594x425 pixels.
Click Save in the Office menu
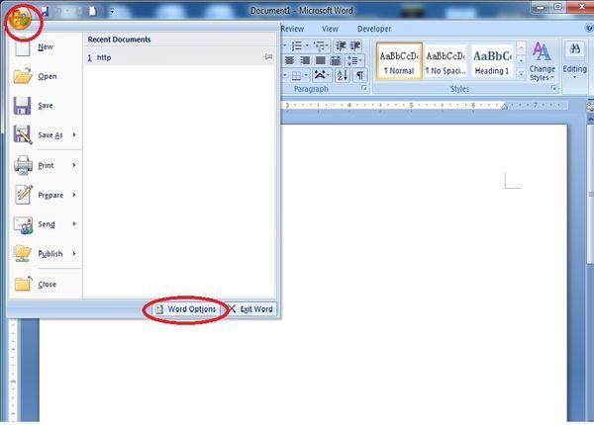click(x=46, y=106)
